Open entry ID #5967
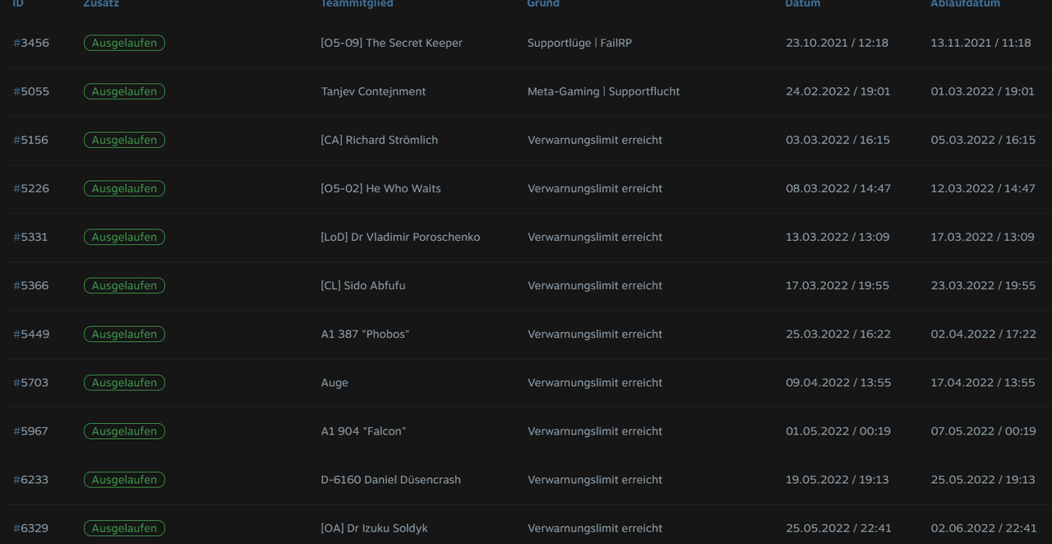Image resolution: width=1052 pixels, height=544 pixels. [31, 431]
